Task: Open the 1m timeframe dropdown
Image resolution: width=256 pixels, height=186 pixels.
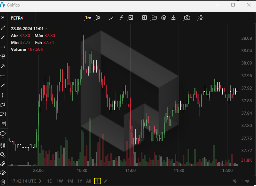Action: 88,18
